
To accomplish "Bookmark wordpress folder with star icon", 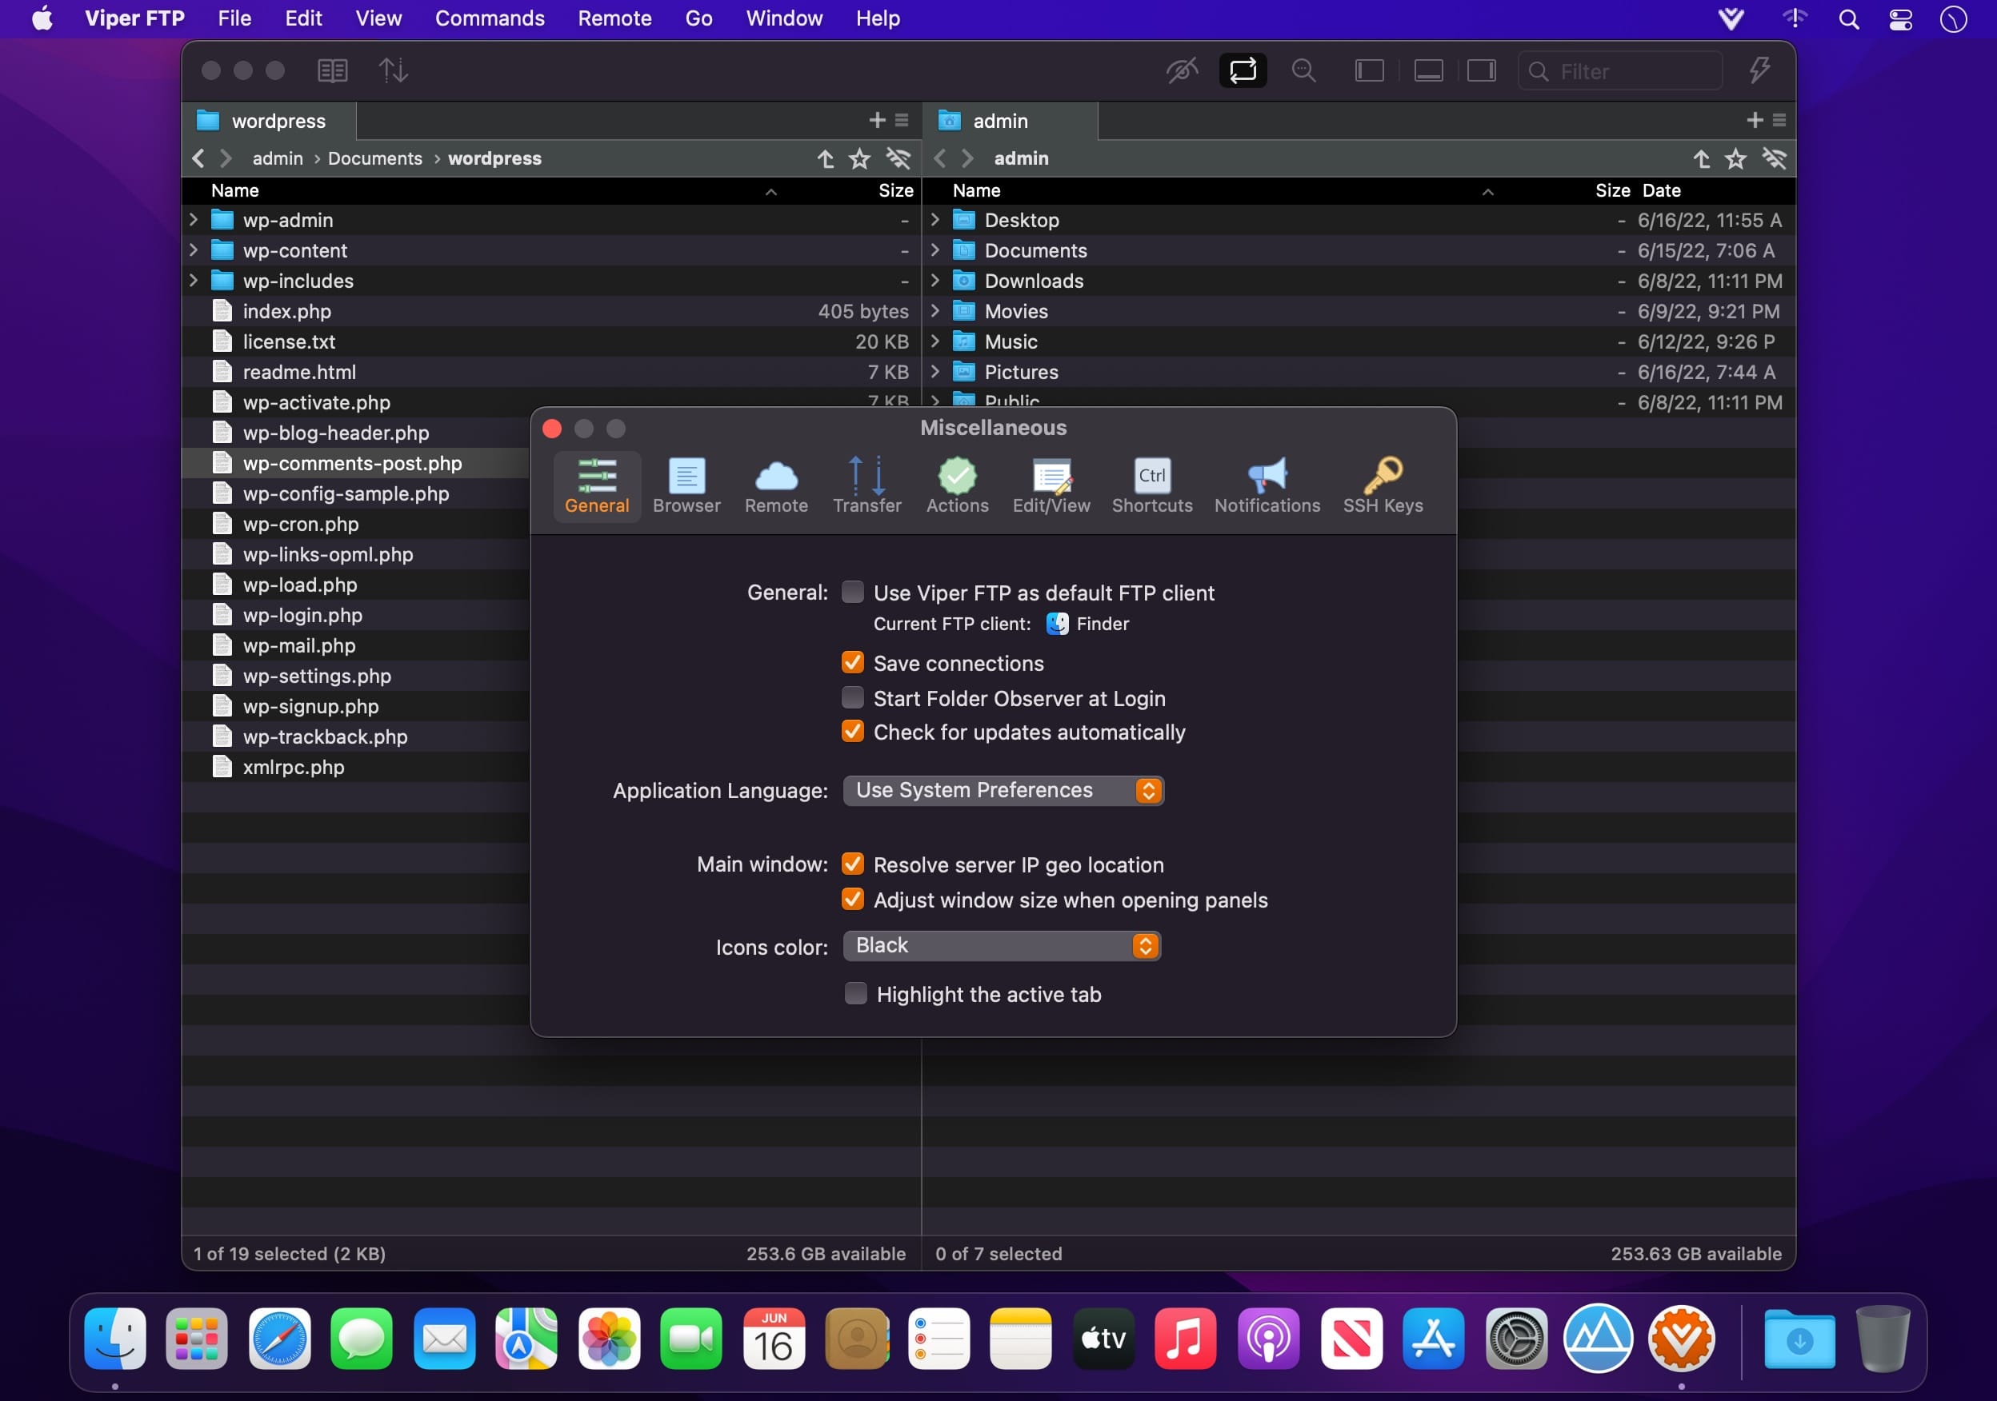I will (x=859, y=158).
